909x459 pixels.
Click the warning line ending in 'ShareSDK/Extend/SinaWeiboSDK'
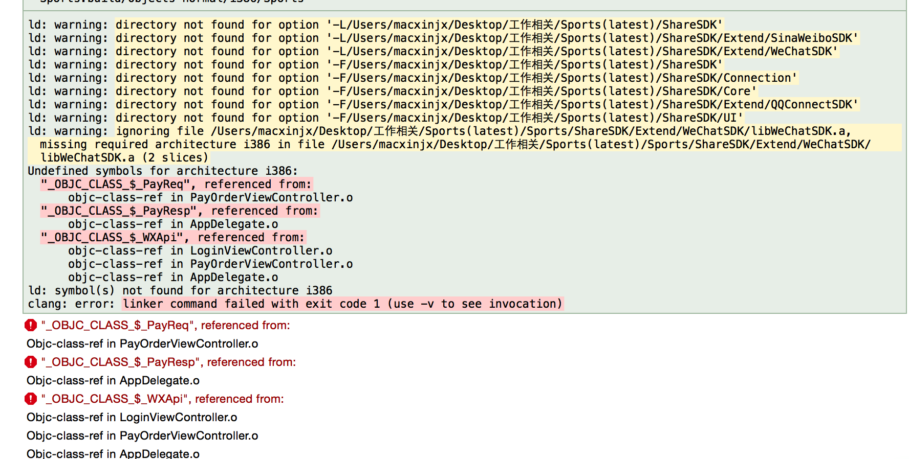[443, 38]
